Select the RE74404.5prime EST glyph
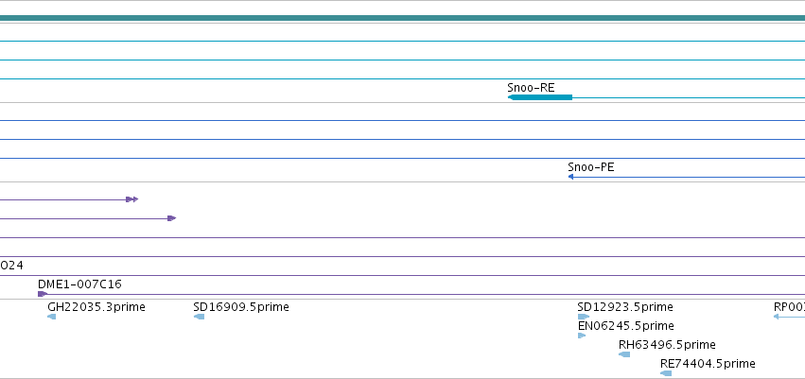805x379 pixels. (666, 373)
